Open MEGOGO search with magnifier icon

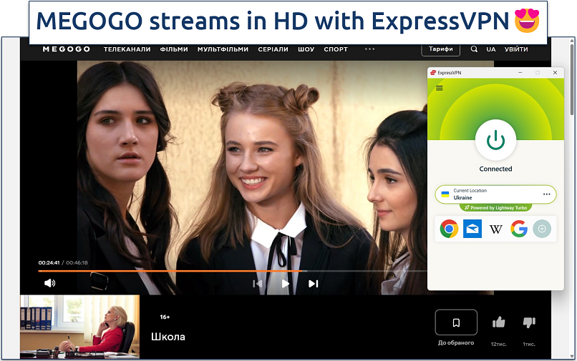click(474, 49)
